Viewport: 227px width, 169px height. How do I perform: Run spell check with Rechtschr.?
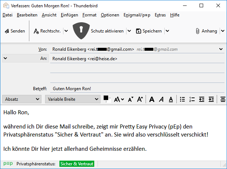pyautogui.click(x=47, y=31)
